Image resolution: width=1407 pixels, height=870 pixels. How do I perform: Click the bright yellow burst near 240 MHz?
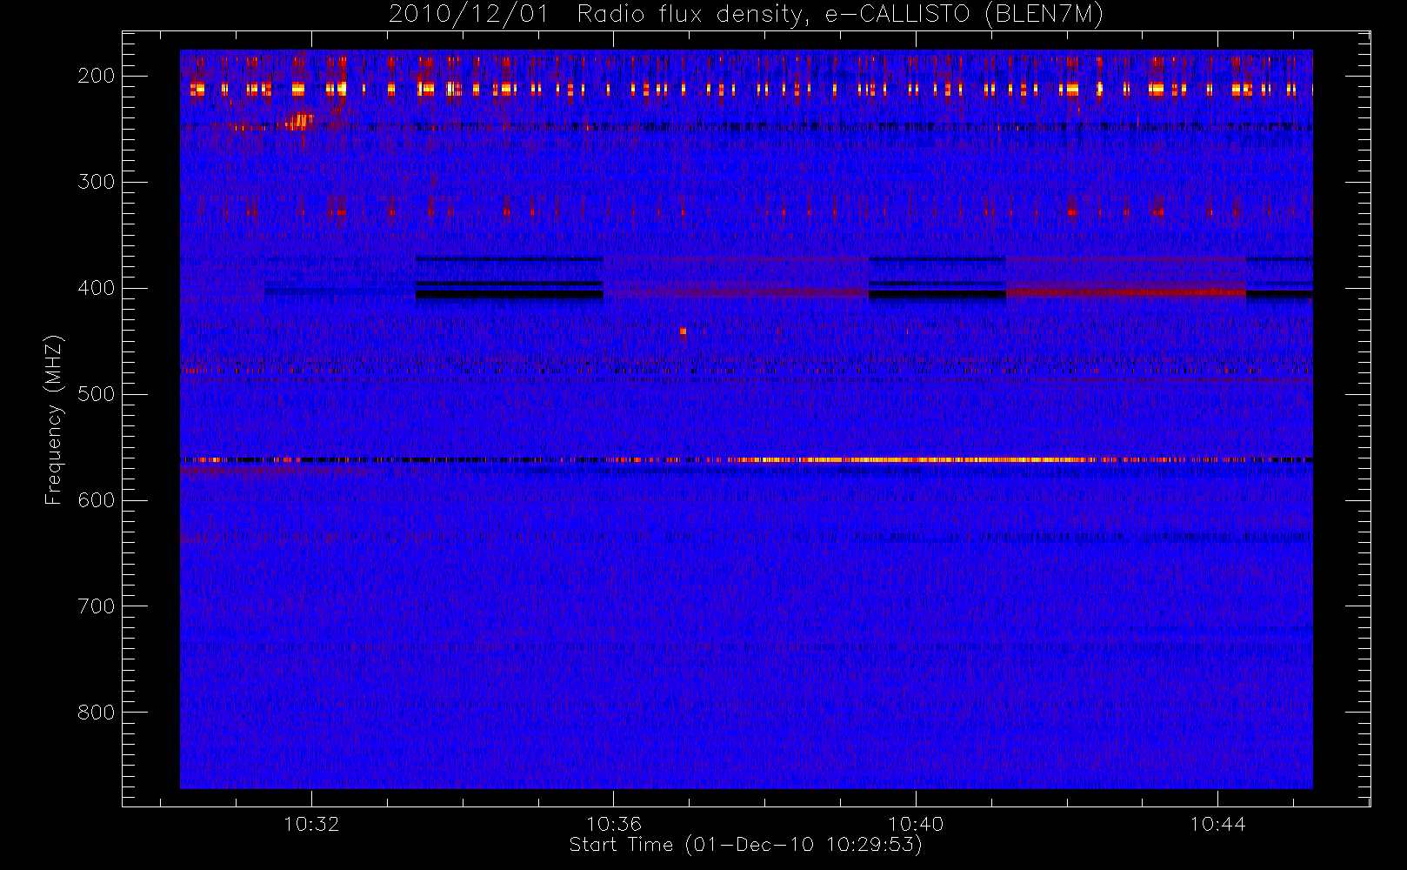tap(299, 120)
